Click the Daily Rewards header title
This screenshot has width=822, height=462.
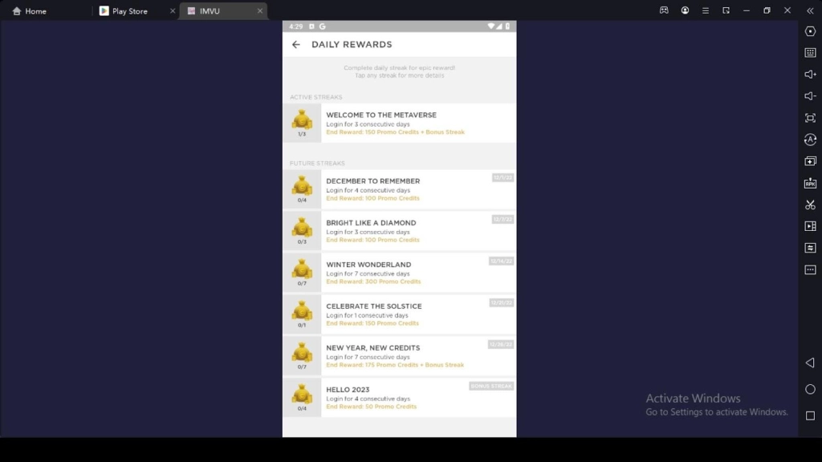pyautogui.click(x=352, y=45)
